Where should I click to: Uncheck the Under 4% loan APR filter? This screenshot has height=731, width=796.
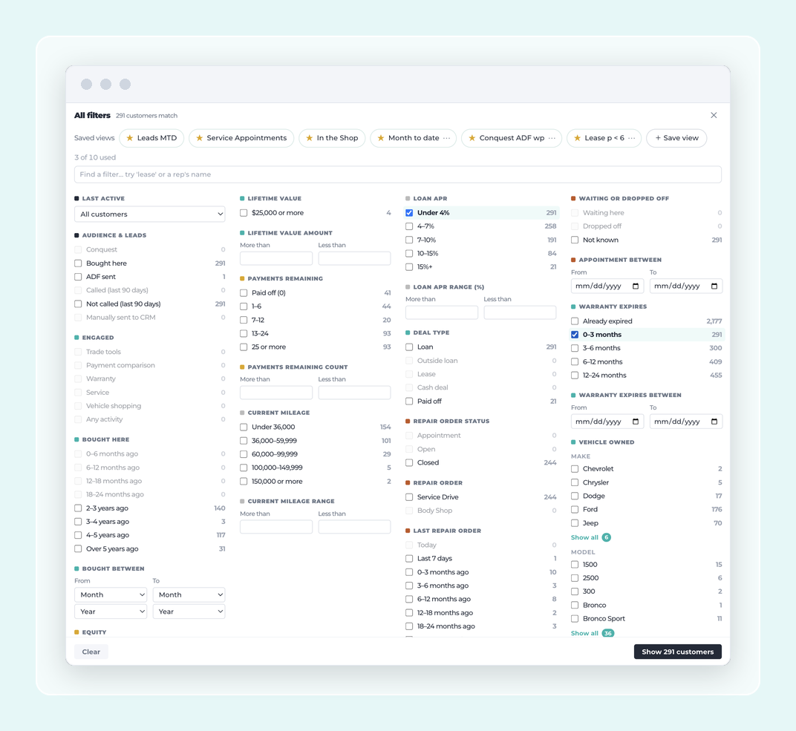(x=409, y=213)
